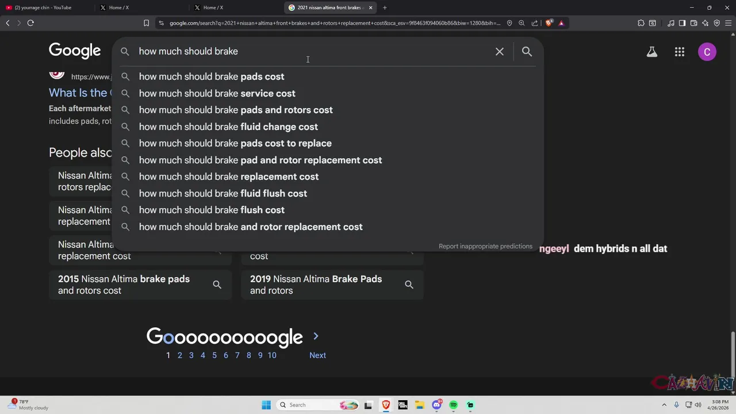The image size is (736, 414).
Task: Reload the page
Action: coord(30,23)
